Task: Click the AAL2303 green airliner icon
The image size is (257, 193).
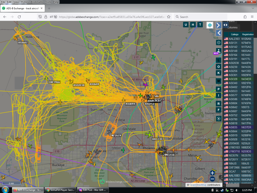Action: click(149, 135)
